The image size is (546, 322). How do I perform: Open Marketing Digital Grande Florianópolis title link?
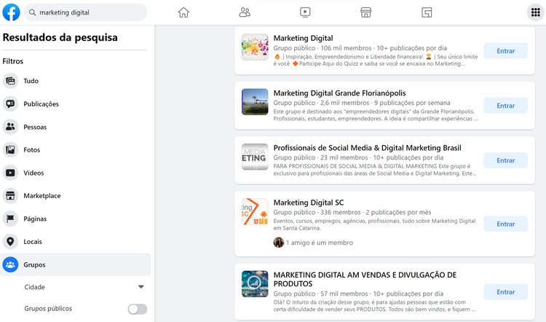point(339,93)
